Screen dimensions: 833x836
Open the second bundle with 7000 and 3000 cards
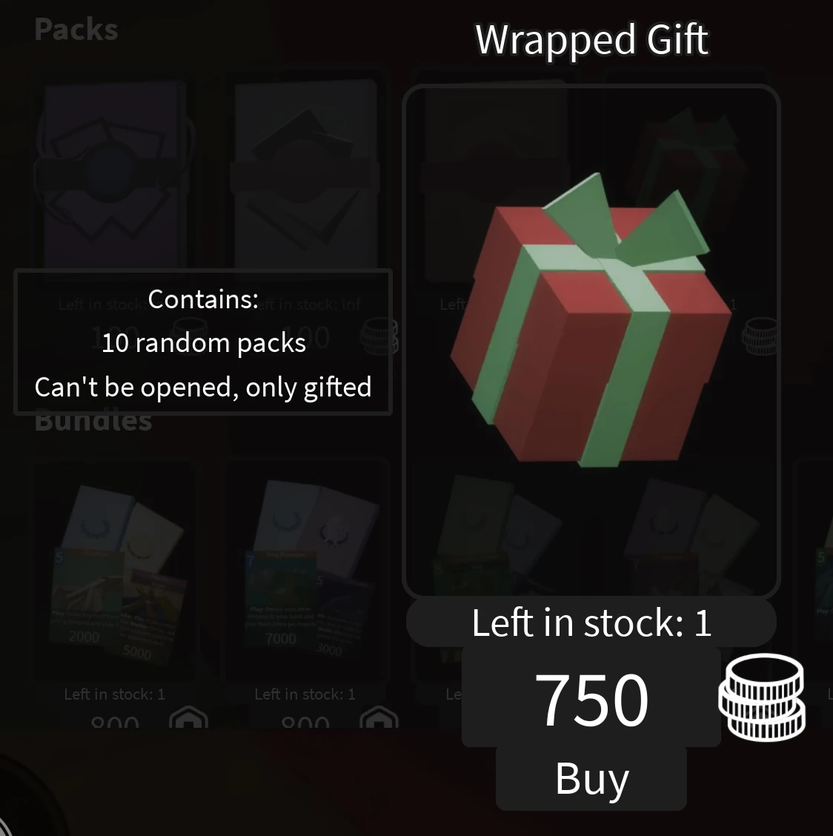305,571
